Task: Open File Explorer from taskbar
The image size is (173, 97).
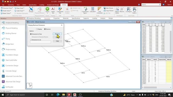Action: 64,95
